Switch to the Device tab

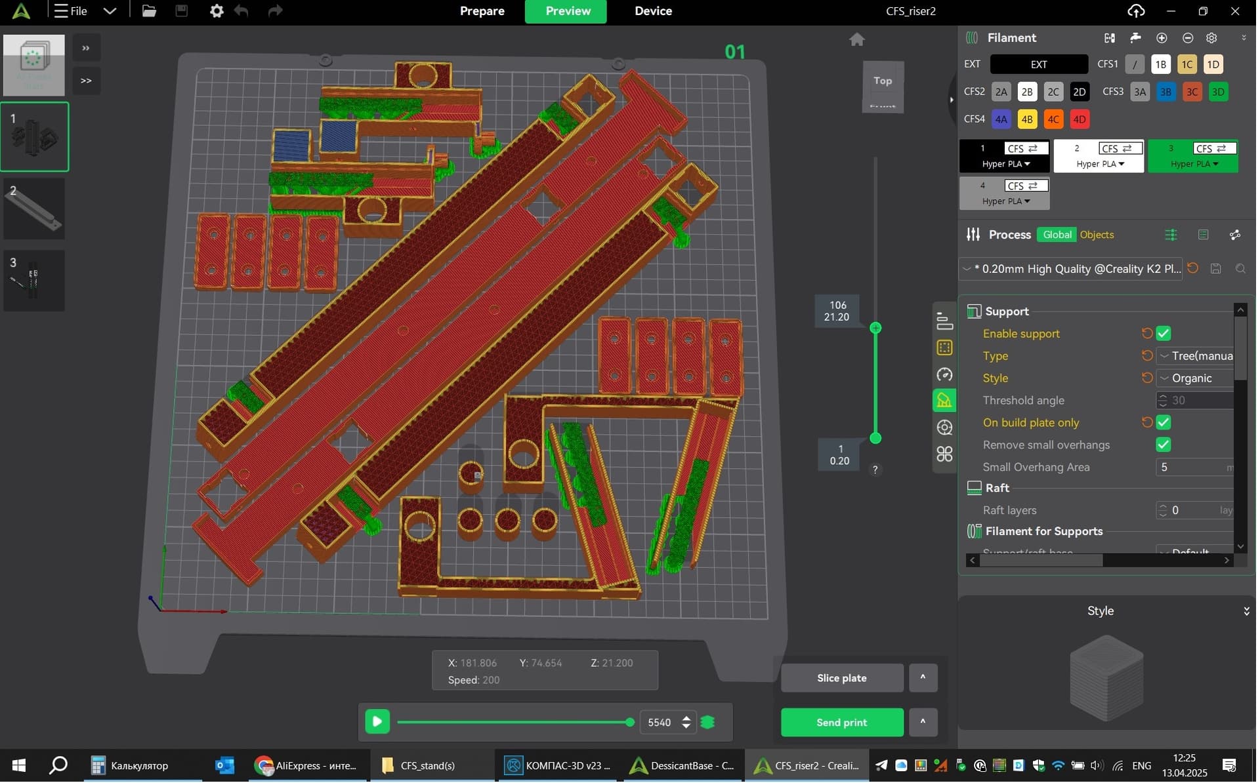654,11
